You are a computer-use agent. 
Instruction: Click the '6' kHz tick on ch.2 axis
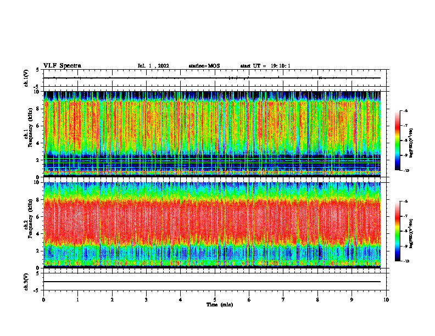tap(39, 217)
